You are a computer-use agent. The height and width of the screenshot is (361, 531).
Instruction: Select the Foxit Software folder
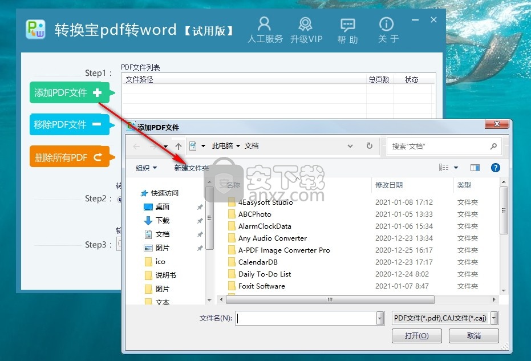[261, 286]
